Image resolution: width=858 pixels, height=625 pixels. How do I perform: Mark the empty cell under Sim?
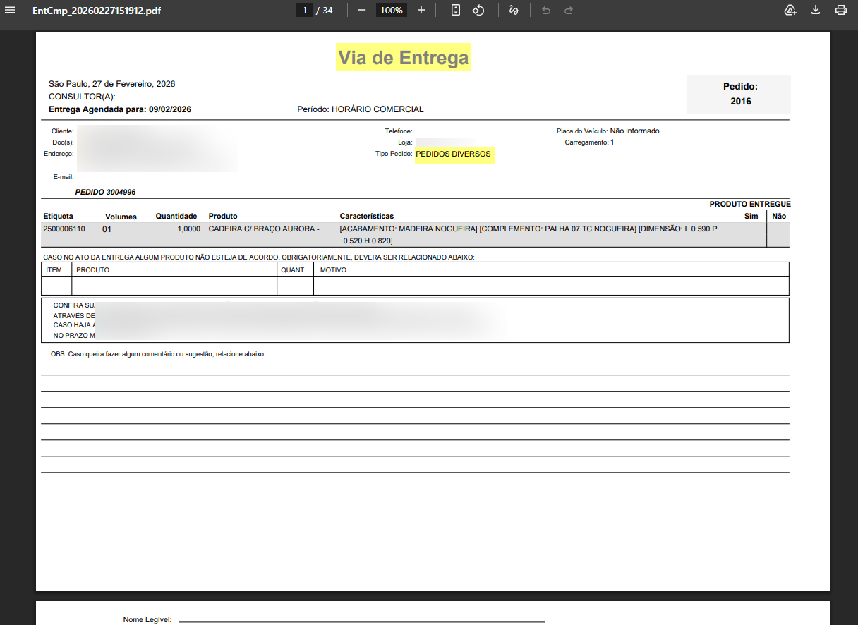pyautogui.click(x=751, y=234)
